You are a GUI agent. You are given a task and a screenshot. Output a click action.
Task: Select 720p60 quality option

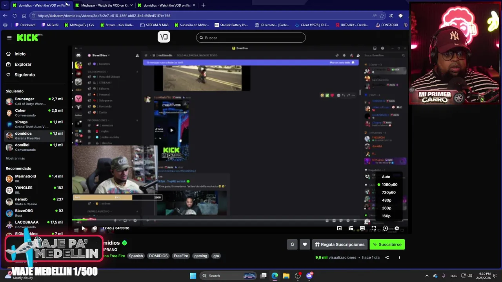tap(389, 192)
